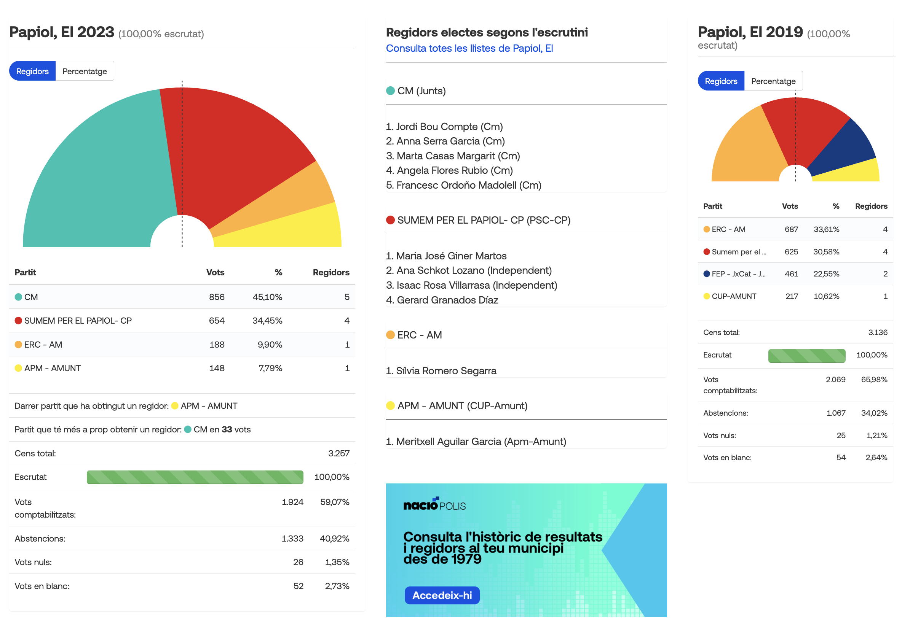
Task: Select the Regidors tab in the 2023 panel
Action: [x=32, y=71]
